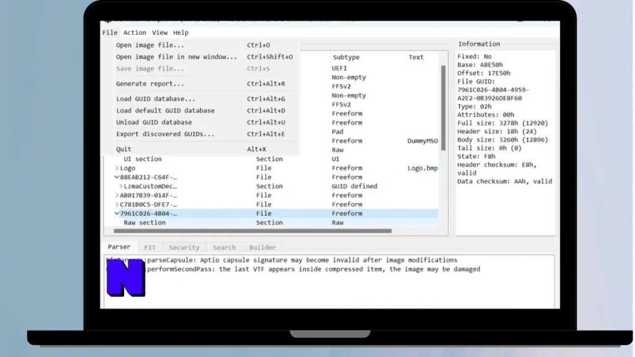Click the parseCapsule message in the Parser log

[282, 260]
